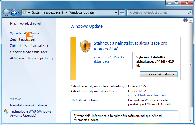Viewport: 195px width, 125px height.
Task: Click the Windows Anytime Upgrade flag icon
Action: (x=6, y=111)
